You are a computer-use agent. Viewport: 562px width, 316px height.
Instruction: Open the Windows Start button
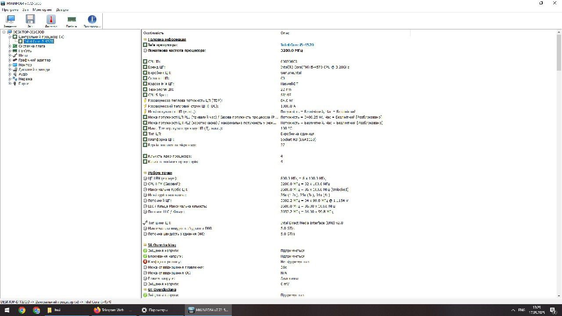point(7,310)
